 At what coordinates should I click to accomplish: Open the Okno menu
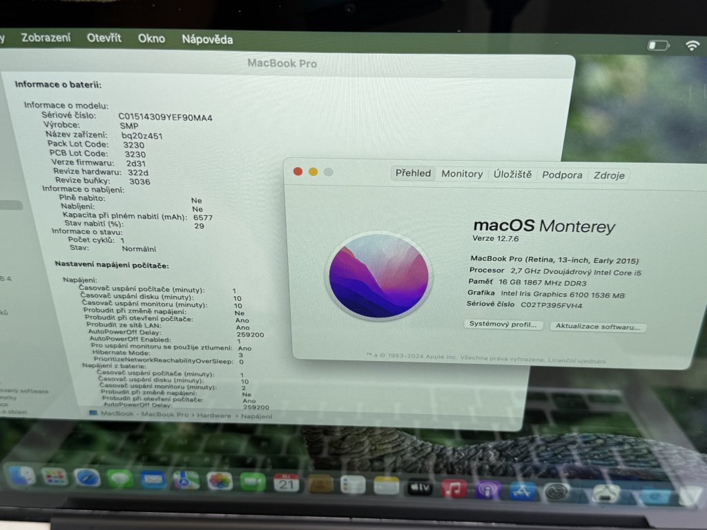151,39
